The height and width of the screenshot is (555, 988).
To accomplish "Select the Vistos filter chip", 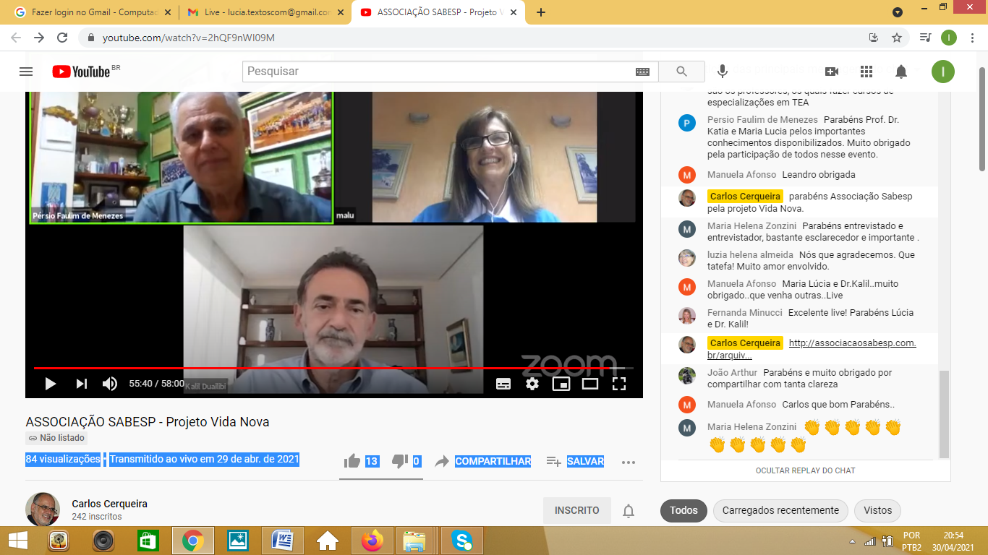I will click(877, 510).
